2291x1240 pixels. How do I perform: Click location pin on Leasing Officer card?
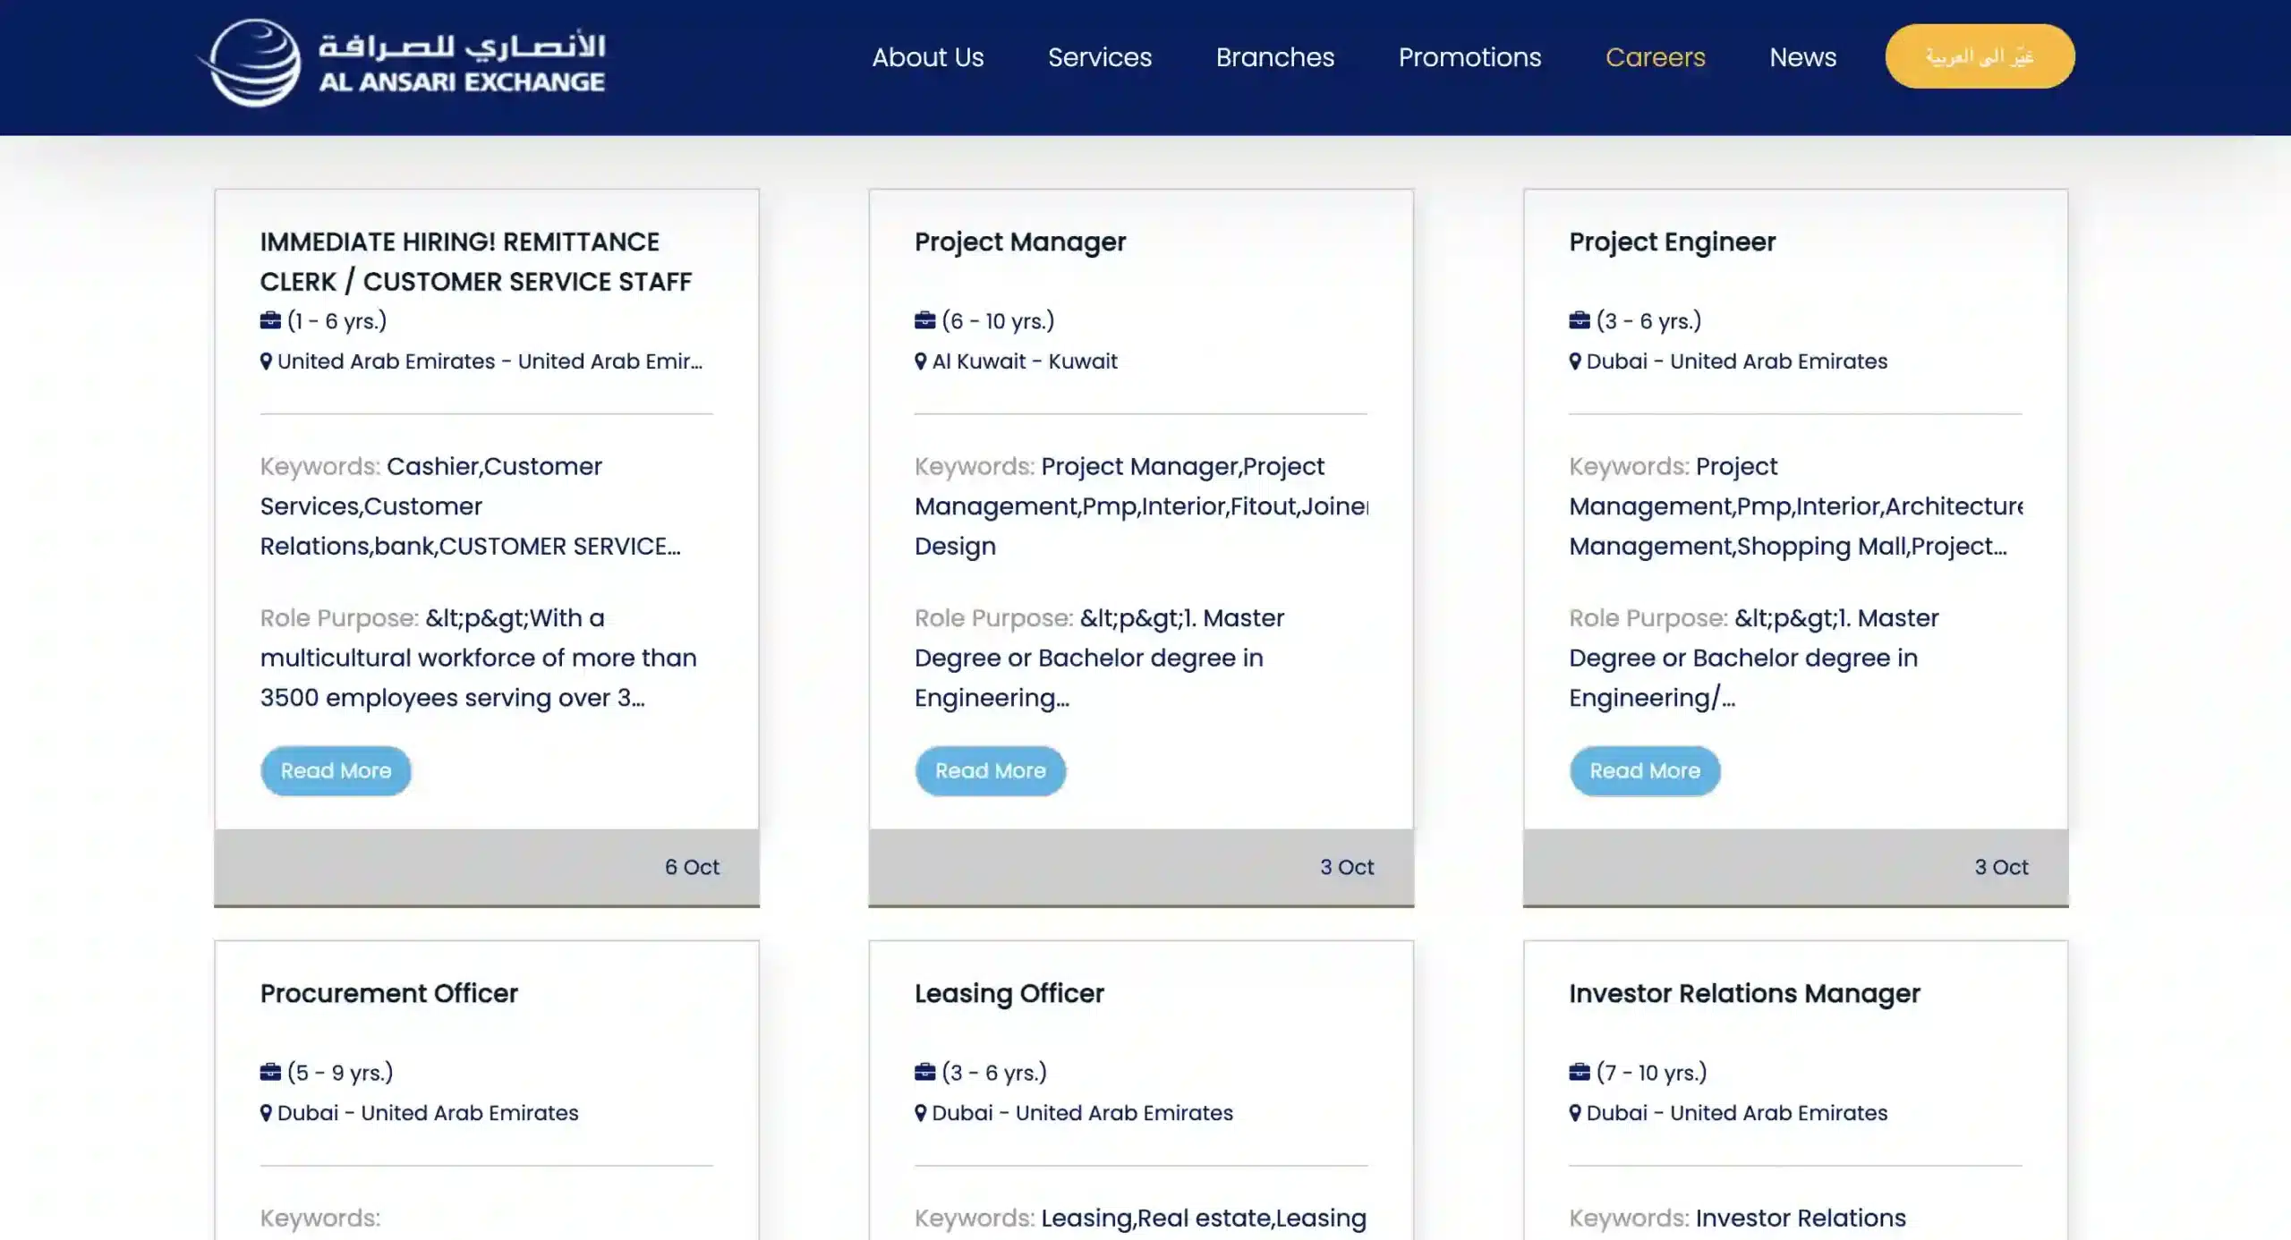click(920, 1113)
